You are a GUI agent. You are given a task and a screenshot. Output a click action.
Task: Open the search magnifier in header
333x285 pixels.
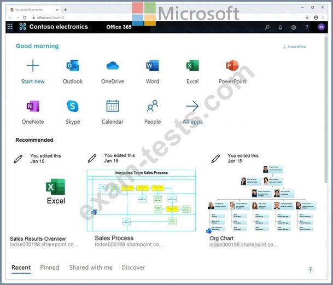(x=267, y=27)
